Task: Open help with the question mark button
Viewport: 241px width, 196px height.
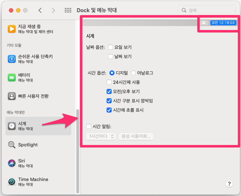Action: pyautogui.click(x=229, y=184)
